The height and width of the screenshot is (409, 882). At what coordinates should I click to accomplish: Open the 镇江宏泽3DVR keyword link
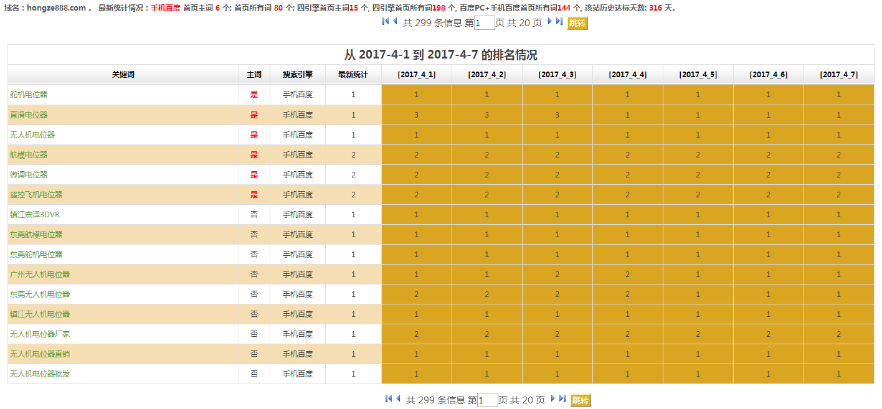pyautogui.click(x=35, y=214)
